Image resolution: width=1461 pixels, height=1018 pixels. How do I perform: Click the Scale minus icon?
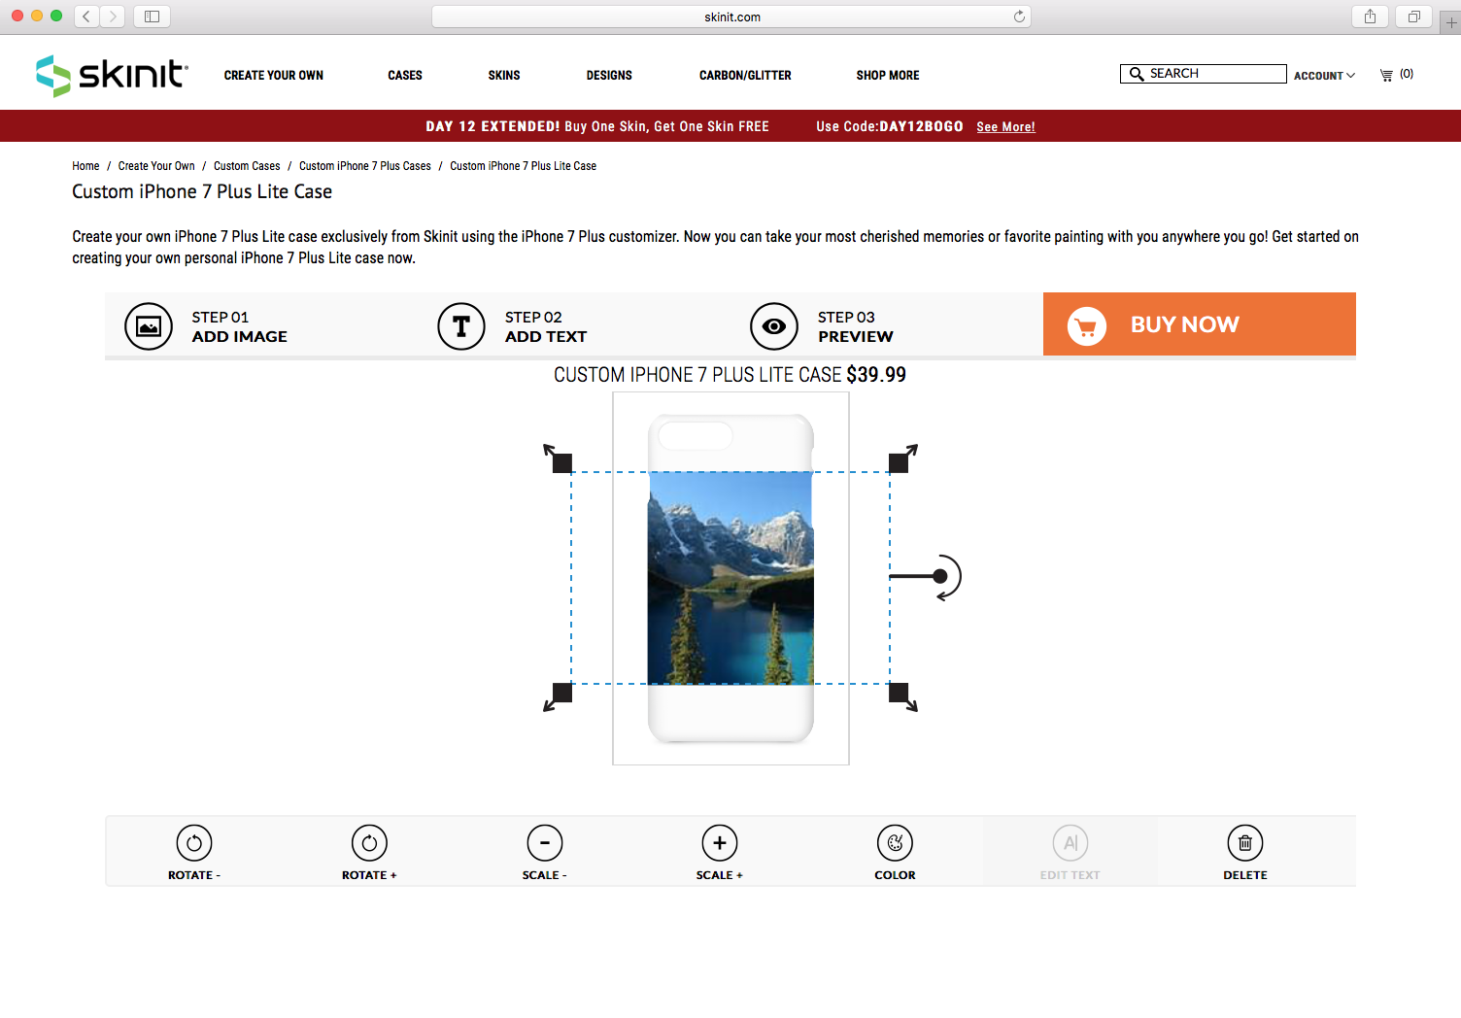[x=545, y=843]
